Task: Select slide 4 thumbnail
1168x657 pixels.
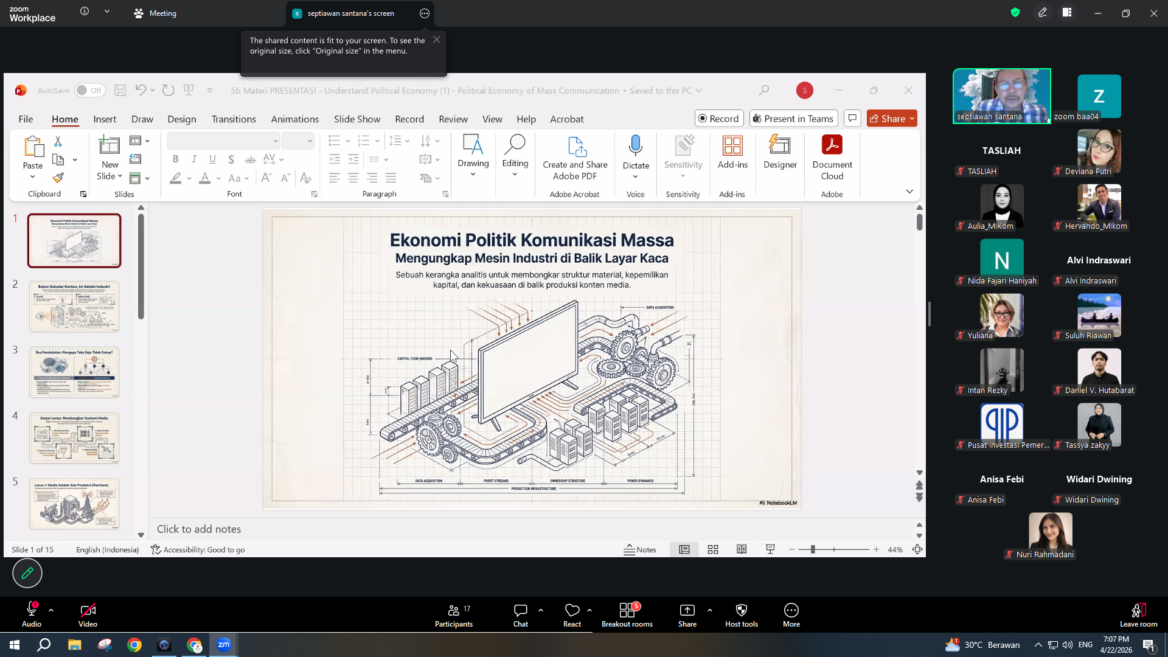Action: (x=74, y=438)
